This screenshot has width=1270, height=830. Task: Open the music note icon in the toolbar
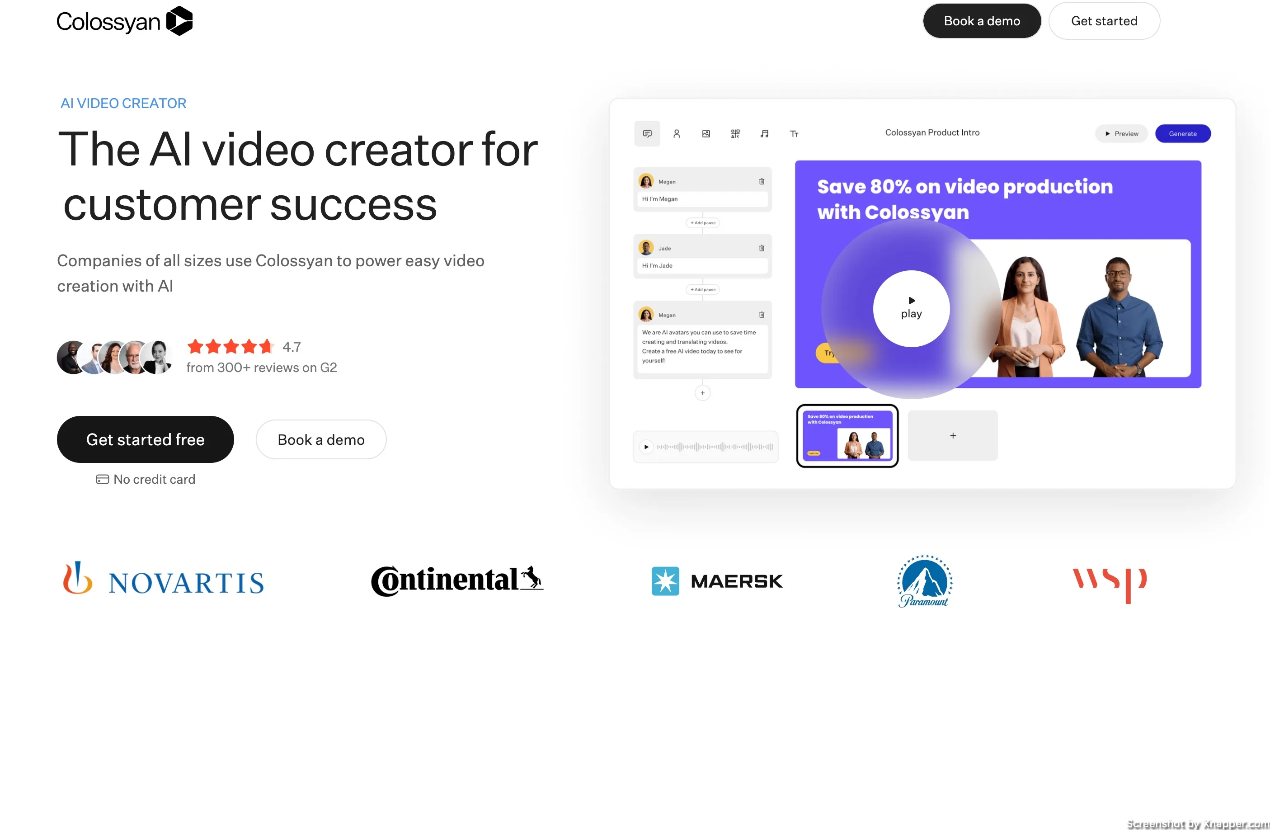click(x=765, y=133)
